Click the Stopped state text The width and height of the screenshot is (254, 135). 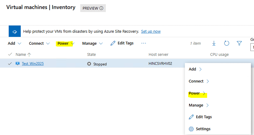click(100, 64)
